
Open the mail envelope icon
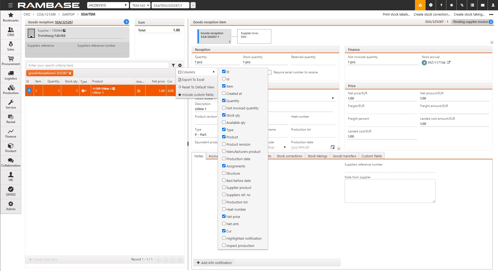[482, 5]
